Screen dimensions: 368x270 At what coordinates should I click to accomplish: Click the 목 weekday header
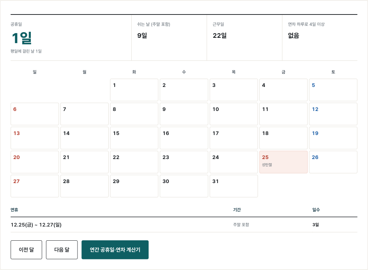point(234,72)
